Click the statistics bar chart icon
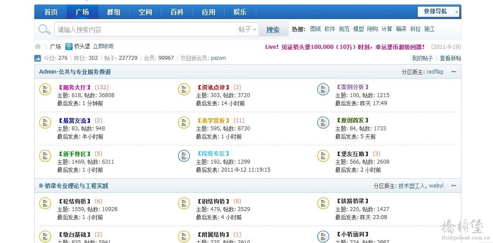The image size is (493, 243). coord(37,58)
